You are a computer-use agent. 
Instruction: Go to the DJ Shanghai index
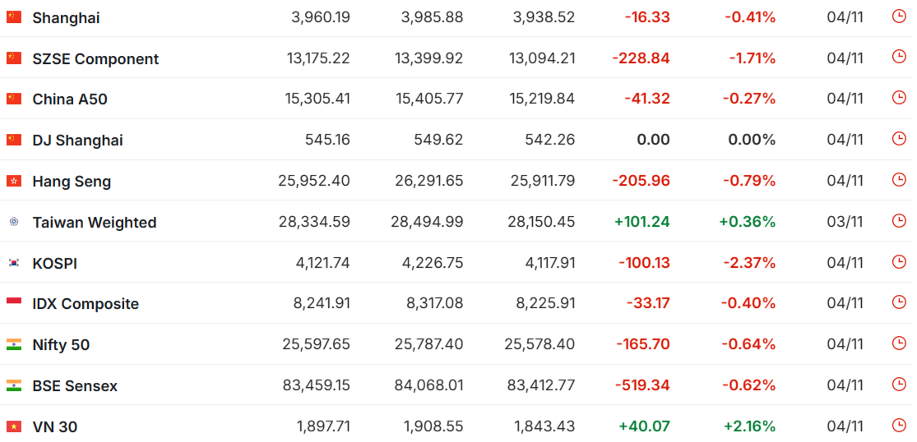click(x=77, y=140)
